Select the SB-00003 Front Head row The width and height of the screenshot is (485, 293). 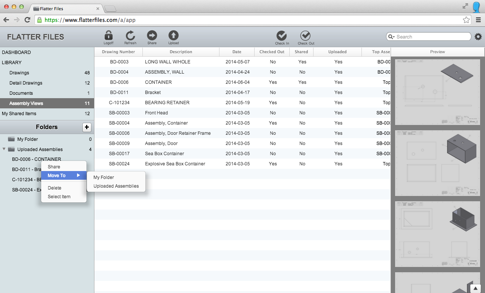coord(242,113)
